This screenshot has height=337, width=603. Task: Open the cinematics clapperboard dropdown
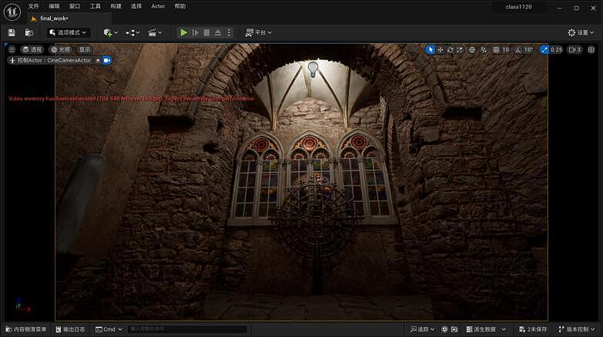click(x=156, y=32)
